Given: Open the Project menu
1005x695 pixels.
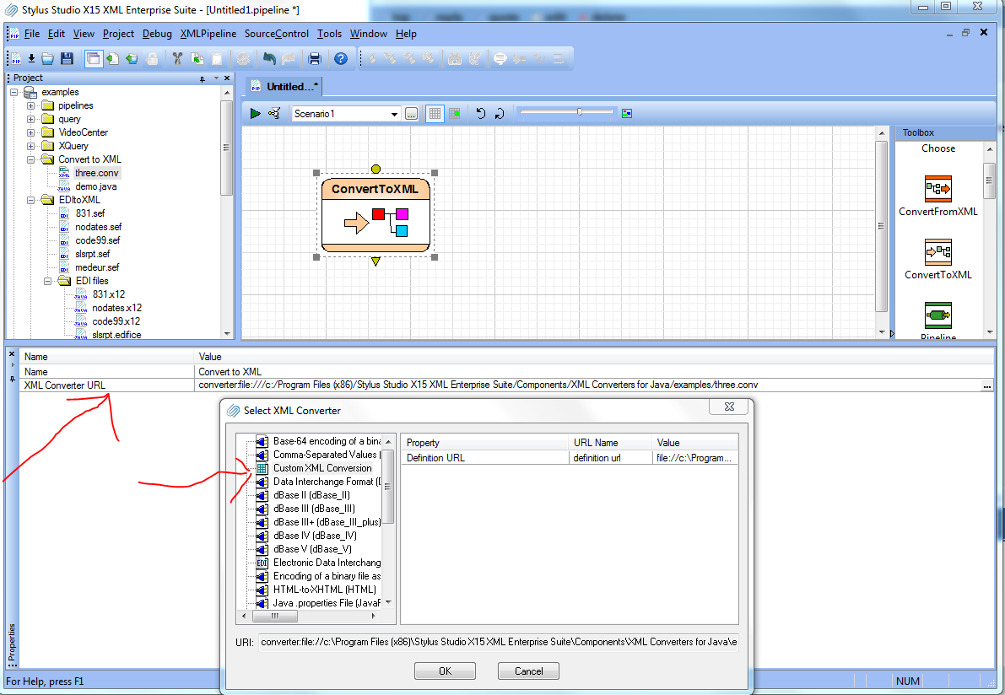Looking at the screenshot, I should point(119,34).
